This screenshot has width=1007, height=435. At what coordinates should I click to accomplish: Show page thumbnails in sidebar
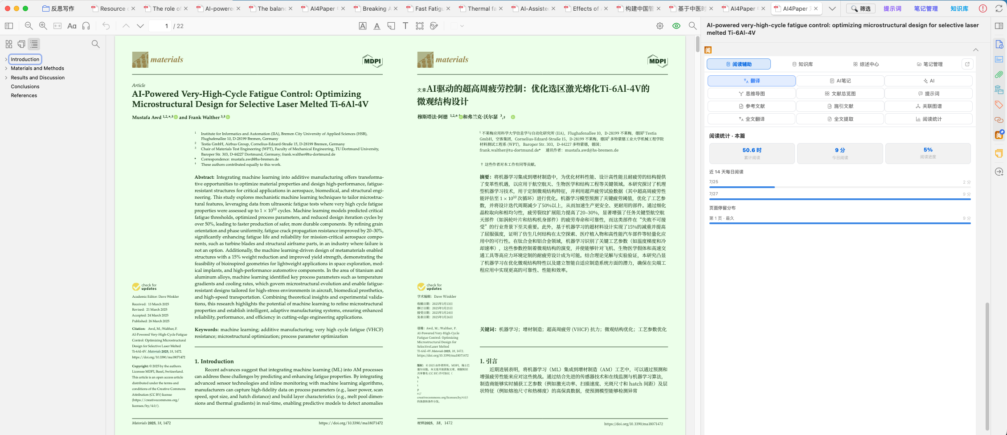(9, 44)
